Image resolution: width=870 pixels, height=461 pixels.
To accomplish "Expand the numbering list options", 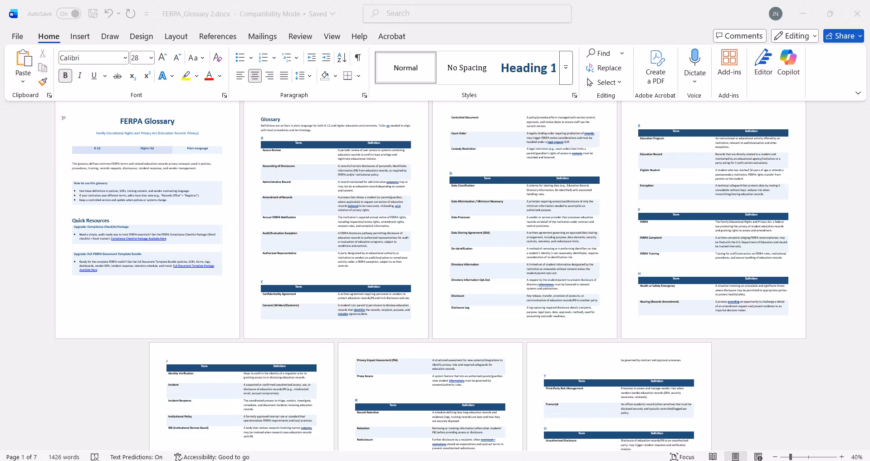I will coord(274,58).
